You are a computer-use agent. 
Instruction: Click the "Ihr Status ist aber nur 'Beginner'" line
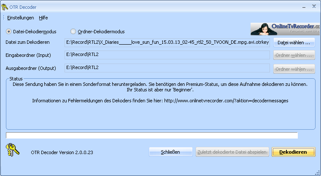(160, 90)
